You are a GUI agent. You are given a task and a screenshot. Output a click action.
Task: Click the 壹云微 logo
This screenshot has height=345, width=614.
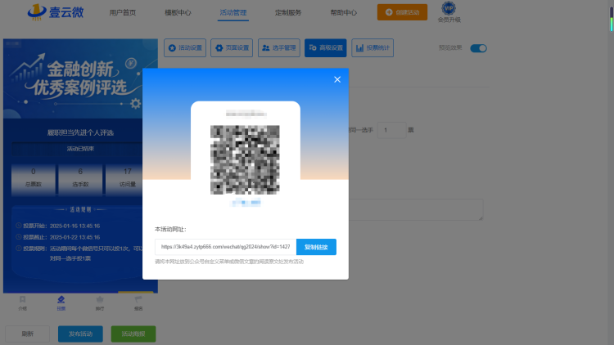point(55,11)
